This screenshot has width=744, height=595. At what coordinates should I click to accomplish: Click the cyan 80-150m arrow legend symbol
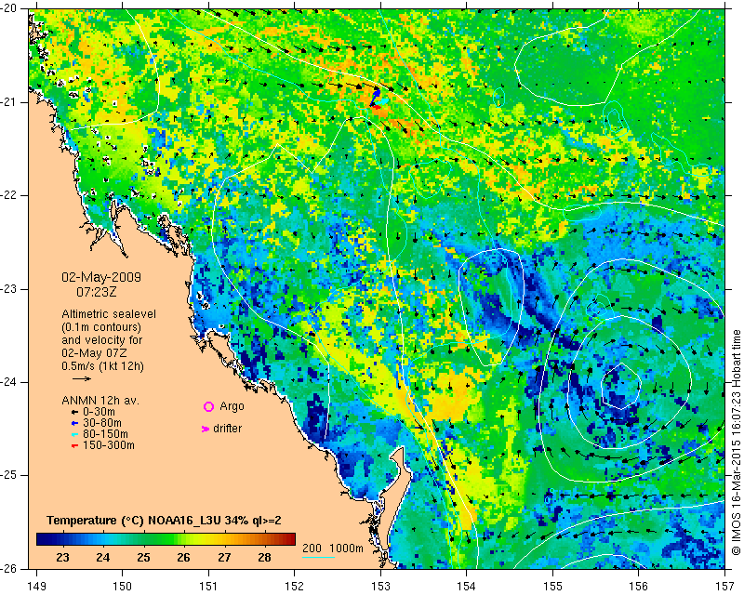point(74,434)
